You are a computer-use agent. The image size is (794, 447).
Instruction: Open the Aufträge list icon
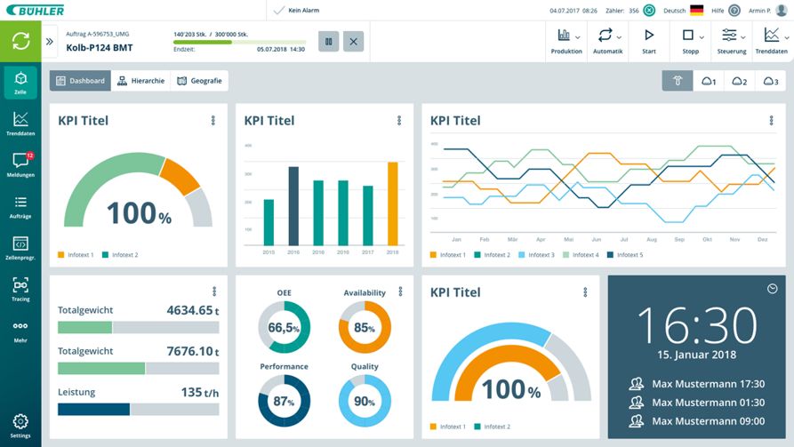coord(20,206)
